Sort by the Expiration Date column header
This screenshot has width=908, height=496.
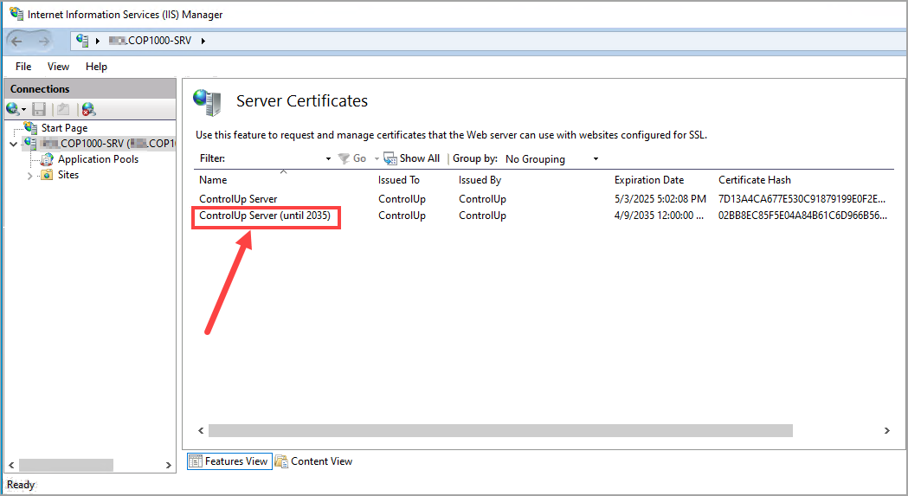[x=648, y=180]
